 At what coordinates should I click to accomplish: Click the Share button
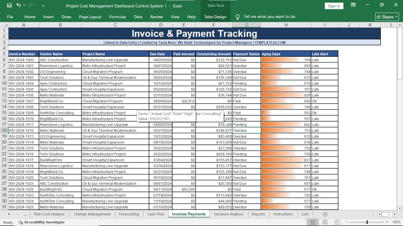[387, 17]
